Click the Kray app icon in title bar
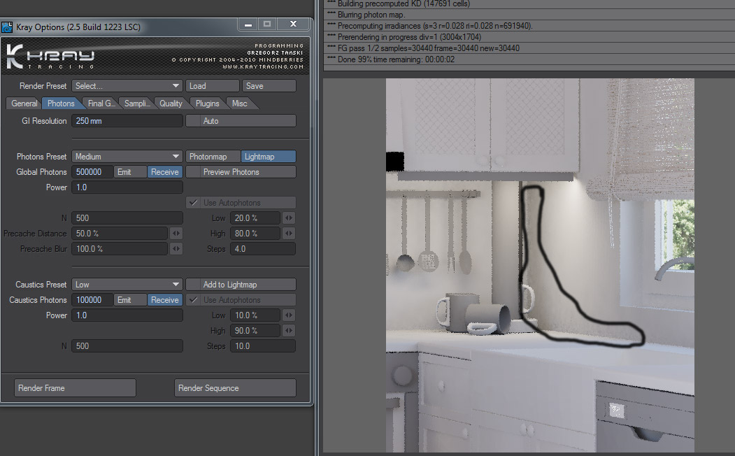 7,27
